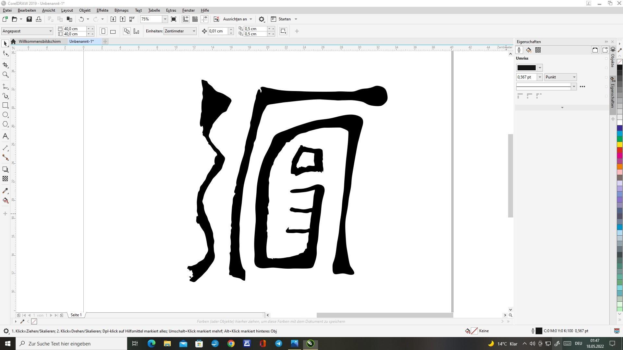Screen dimensions: 623x350
Task: Select the Eyedropper tool
Action: (x=5, y=191)
